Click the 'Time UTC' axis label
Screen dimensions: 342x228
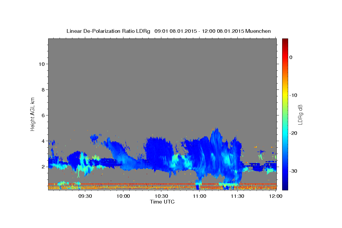click(162, 202)
